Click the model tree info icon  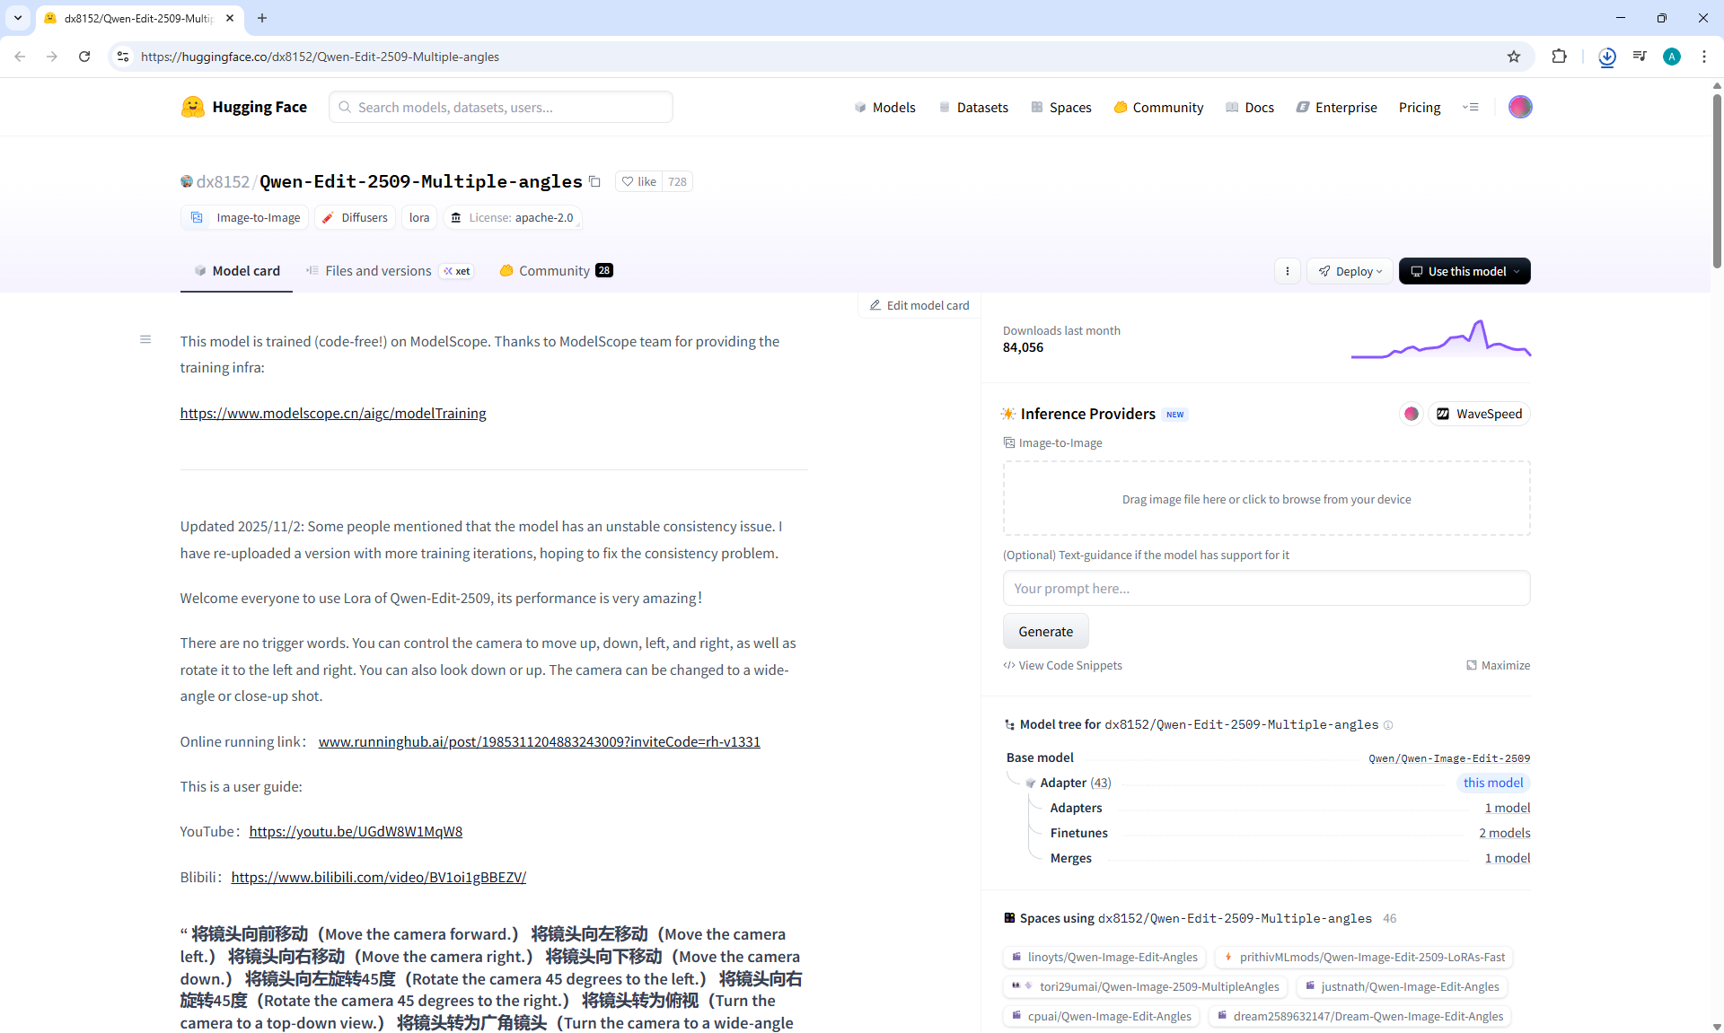pyautogui.click(x=1388, y=725)
